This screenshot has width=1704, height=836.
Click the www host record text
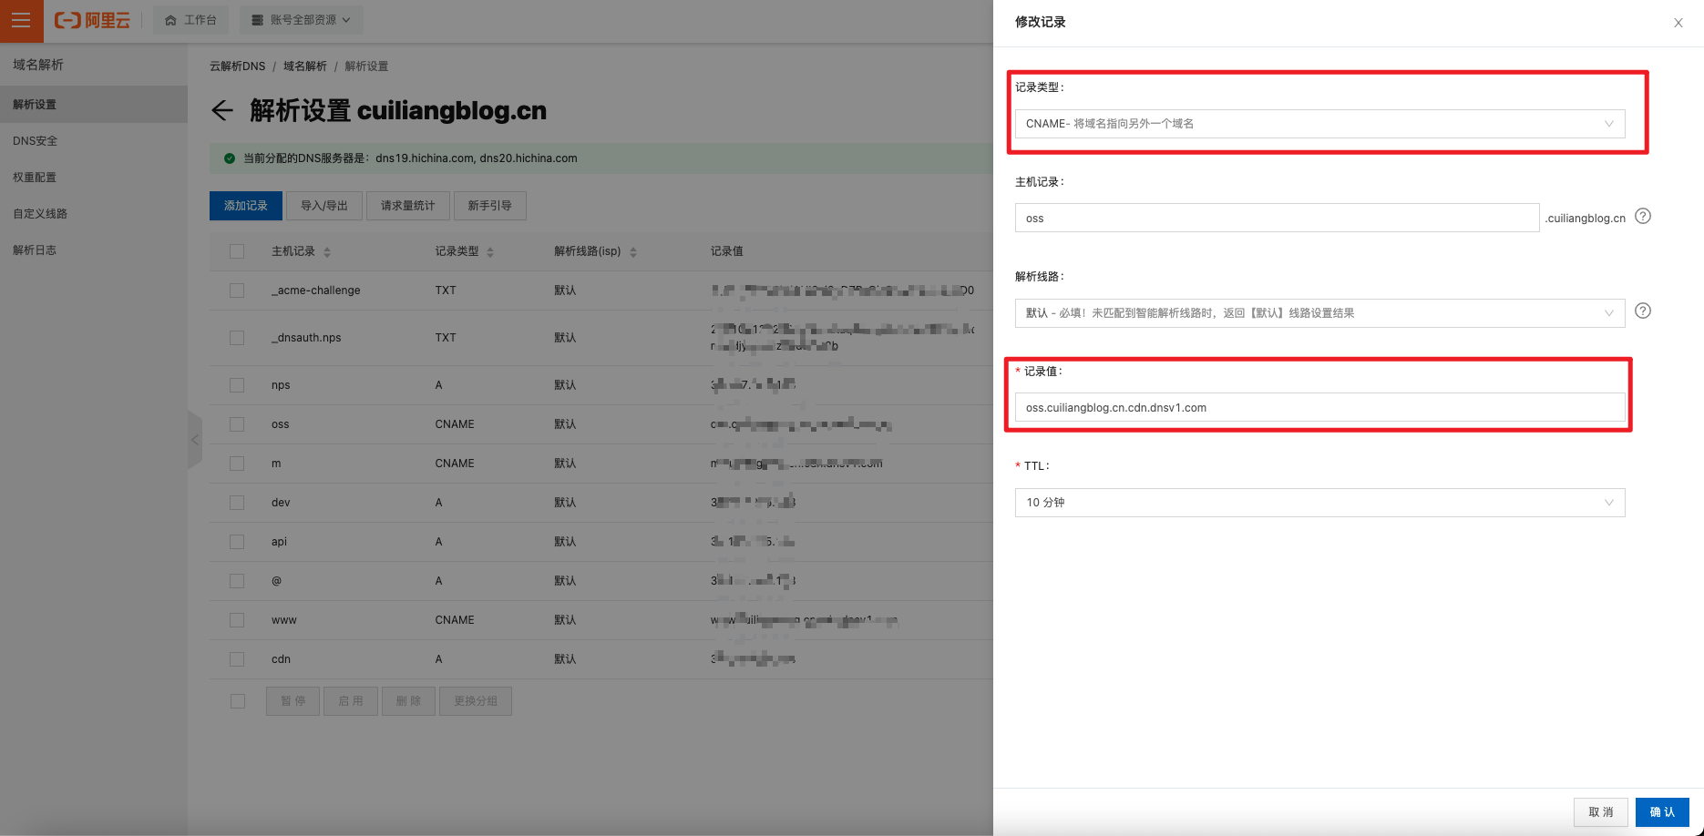284,620
